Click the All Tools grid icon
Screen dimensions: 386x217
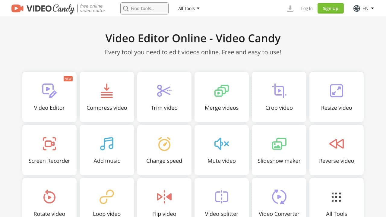coord(336,197)
